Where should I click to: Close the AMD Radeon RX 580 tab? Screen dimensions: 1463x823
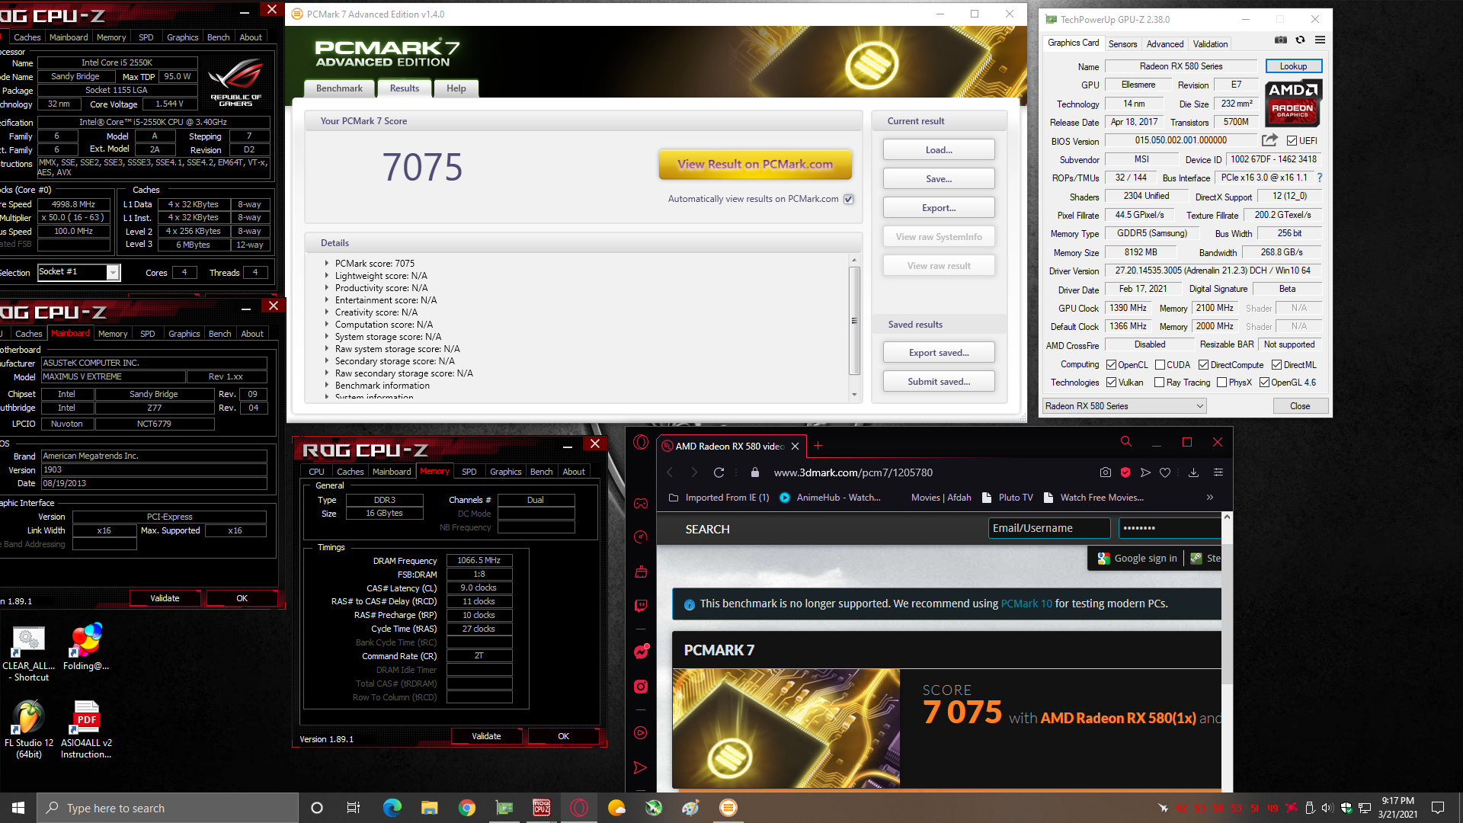point(795,446)
